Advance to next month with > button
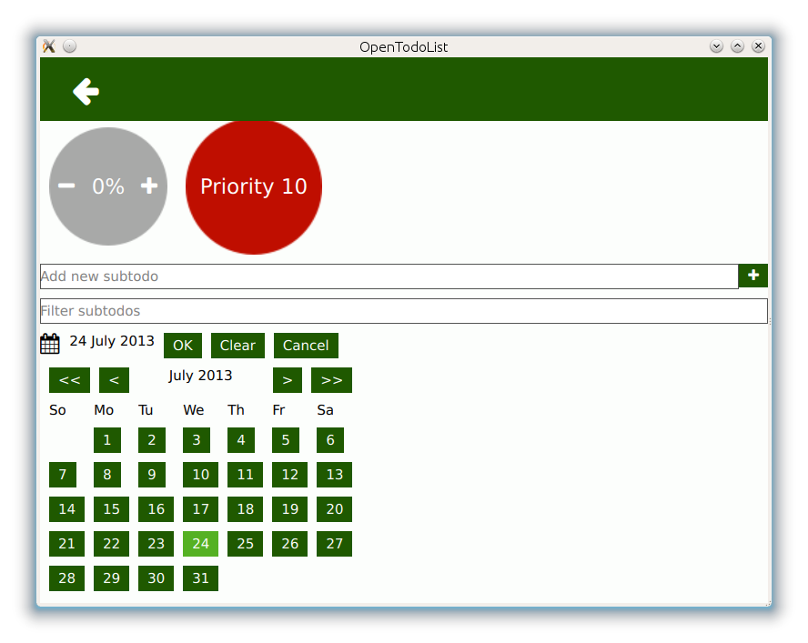 click(x=288, y=380)
